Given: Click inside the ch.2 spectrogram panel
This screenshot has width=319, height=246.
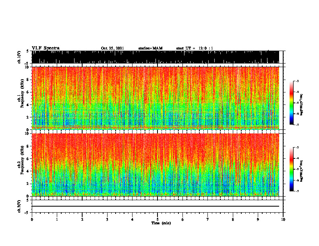Looking at the screenshot, I should click(155, 165).
